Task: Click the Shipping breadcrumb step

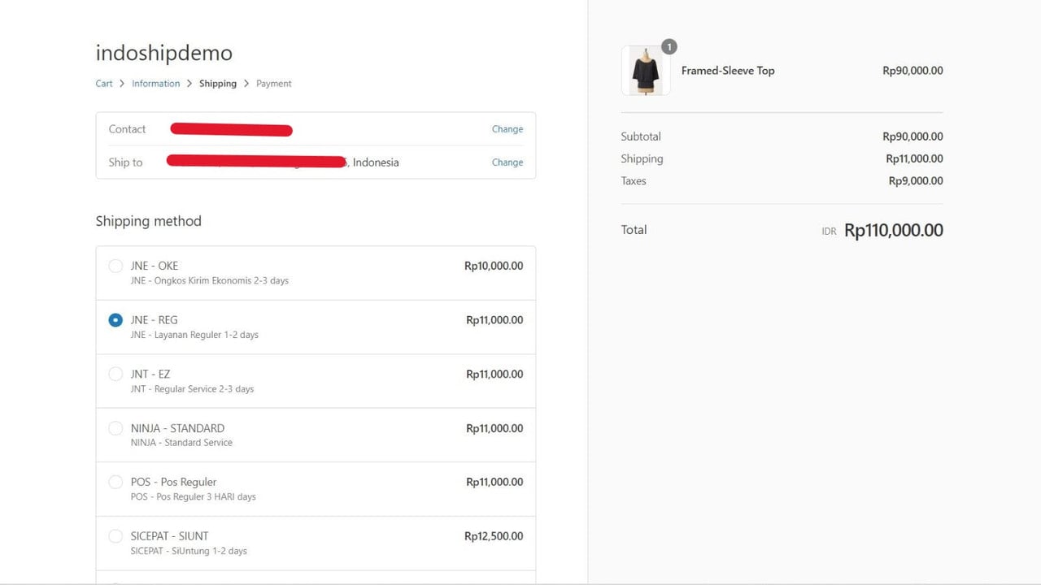Action: point(218,84)
